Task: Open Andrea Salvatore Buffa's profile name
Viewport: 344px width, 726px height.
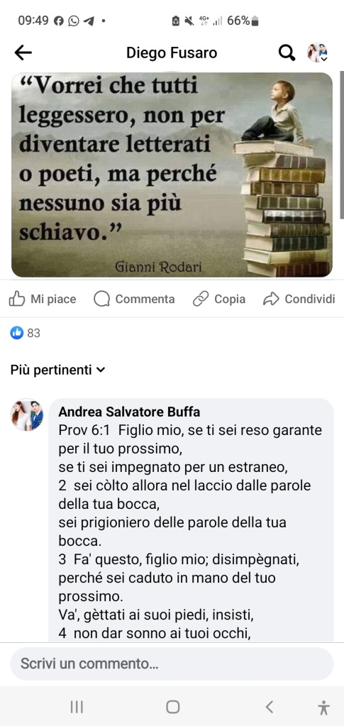Action: point(130,412)
